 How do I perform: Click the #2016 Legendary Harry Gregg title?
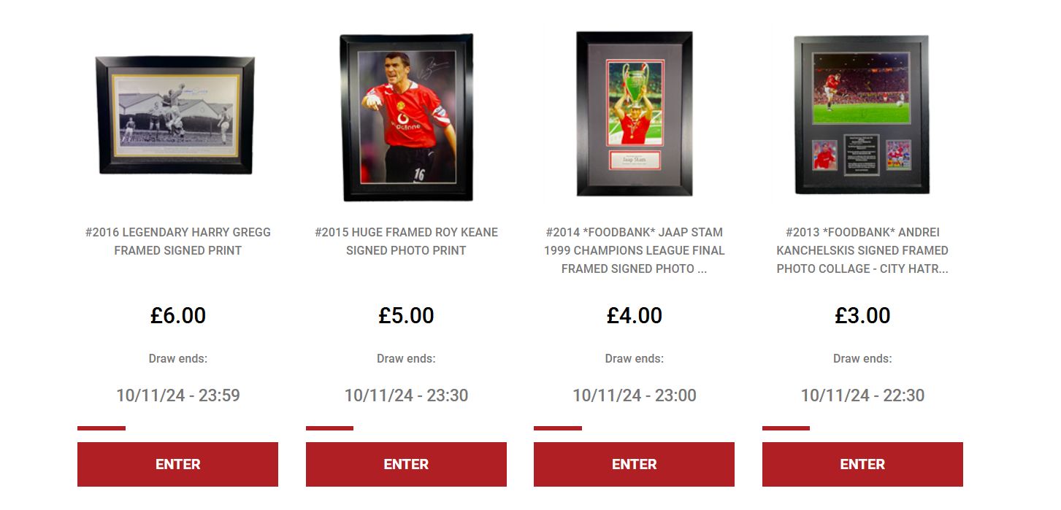pyautogui.click(x=178, y=242)
